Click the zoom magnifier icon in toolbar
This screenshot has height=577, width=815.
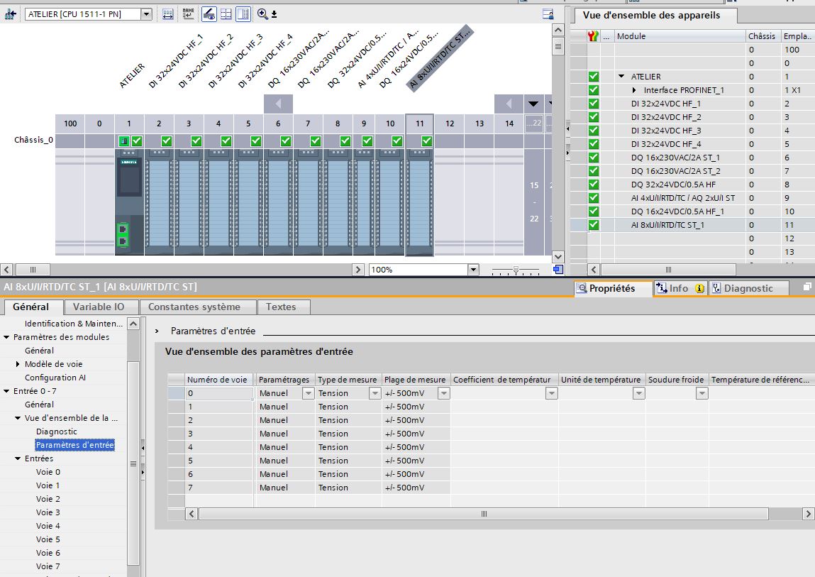pos(262,14)
